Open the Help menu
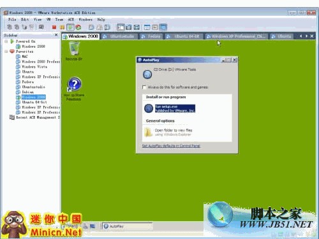The width and height of the screenshot is (319, 239). [x=101, y=19]
